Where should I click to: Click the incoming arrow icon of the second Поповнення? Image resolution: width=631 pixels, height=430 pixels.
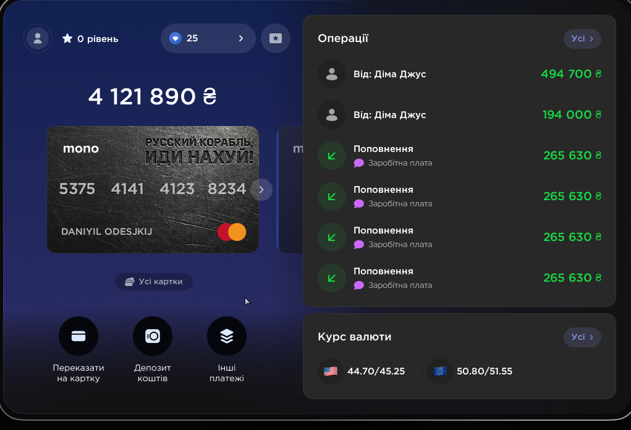click(x=332, y=196)
